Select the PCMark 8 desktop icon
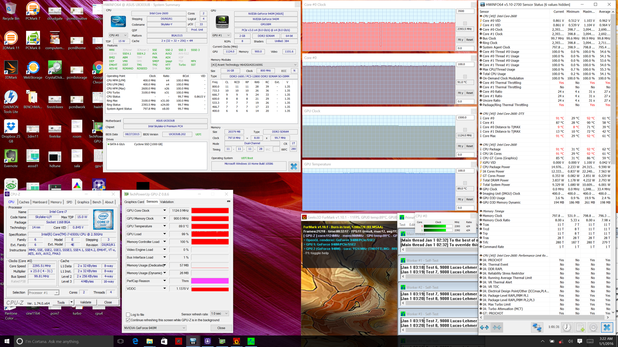618x347 pixels. [x=33, y=40]
